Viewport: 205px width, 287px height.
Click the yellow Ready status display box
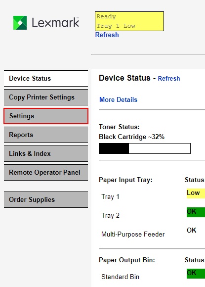129,21
